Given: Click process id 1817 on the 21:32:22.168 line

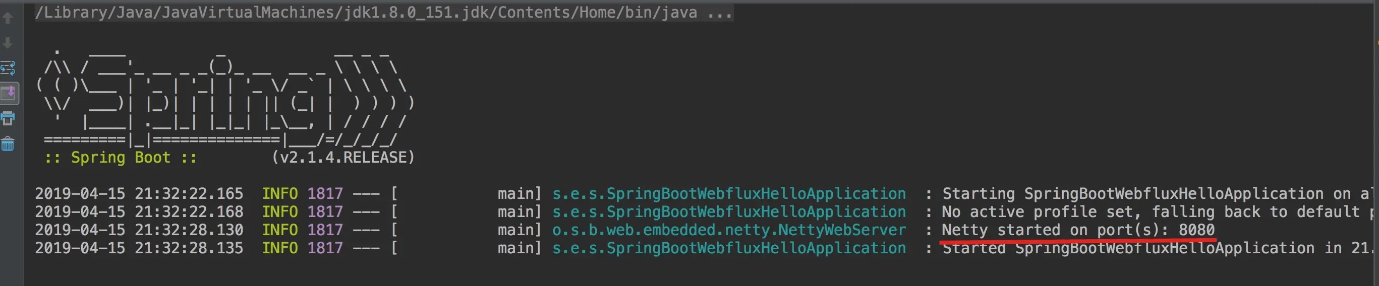Looking at the screenshot, I should (325, 211).
